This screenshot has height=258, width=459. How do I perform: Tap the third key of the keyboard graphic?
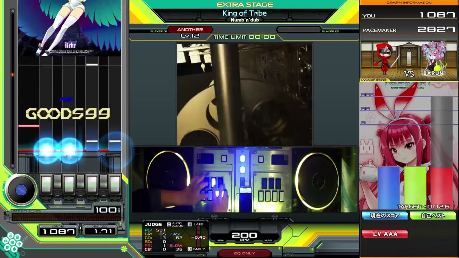[69, 185]
